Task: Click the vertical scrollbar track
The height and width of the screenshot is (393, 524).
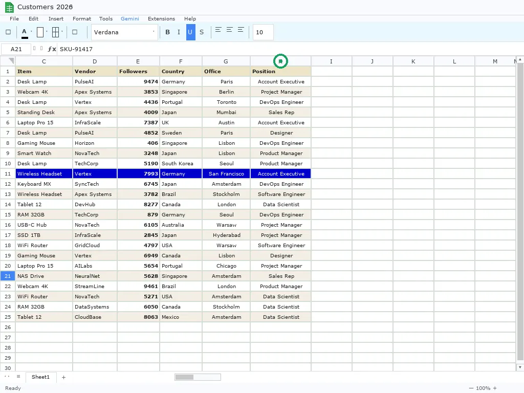Action: pos(520,214)
